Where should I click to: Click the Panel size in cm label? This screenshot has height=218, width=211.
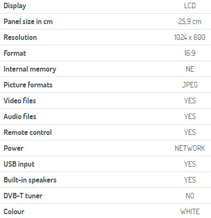[x=28, y=21]
